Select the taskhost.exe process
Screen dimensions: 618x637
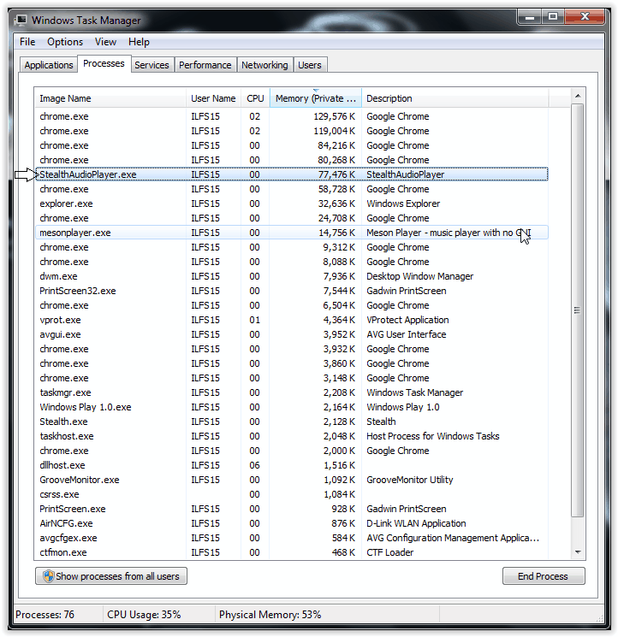[292, 436]
